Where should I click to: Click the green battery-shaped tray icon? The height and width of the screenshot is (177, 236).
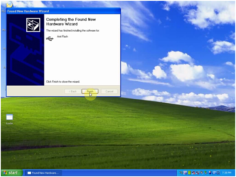coord(189,173)
